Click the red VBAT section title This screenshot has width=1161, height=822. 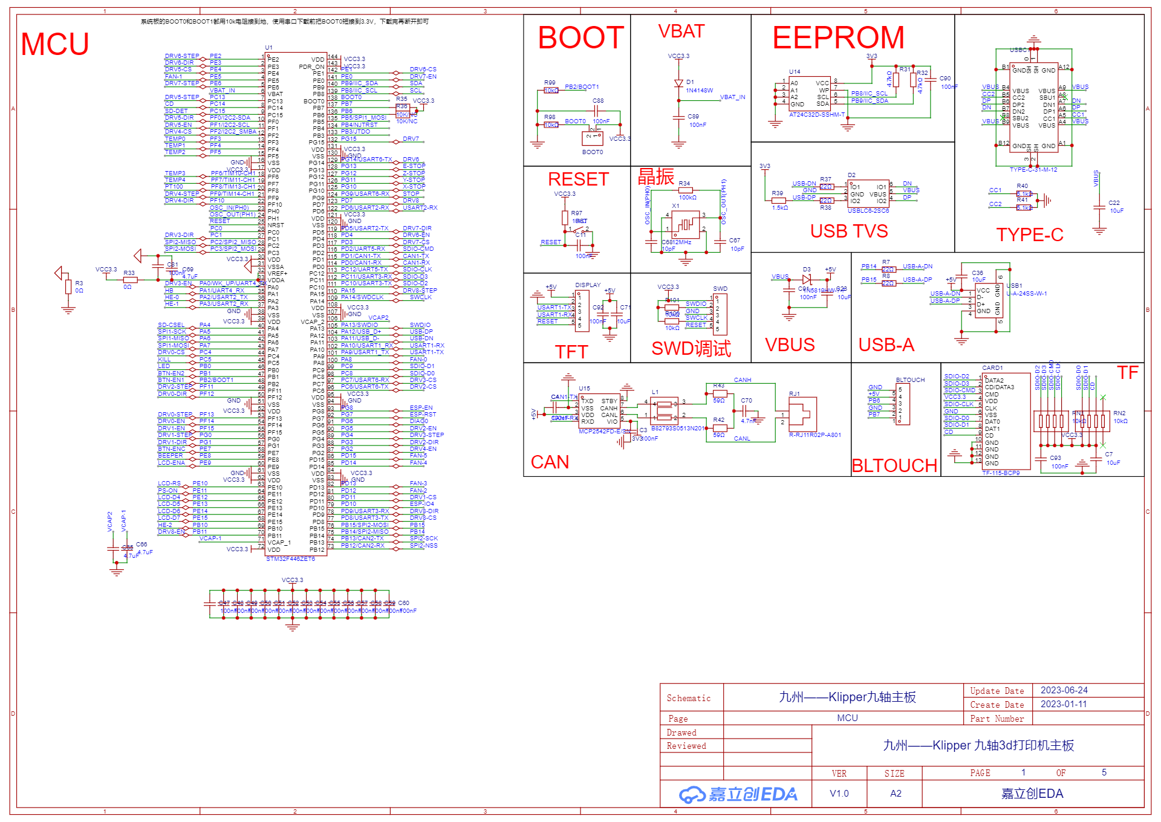coord(681,31)
